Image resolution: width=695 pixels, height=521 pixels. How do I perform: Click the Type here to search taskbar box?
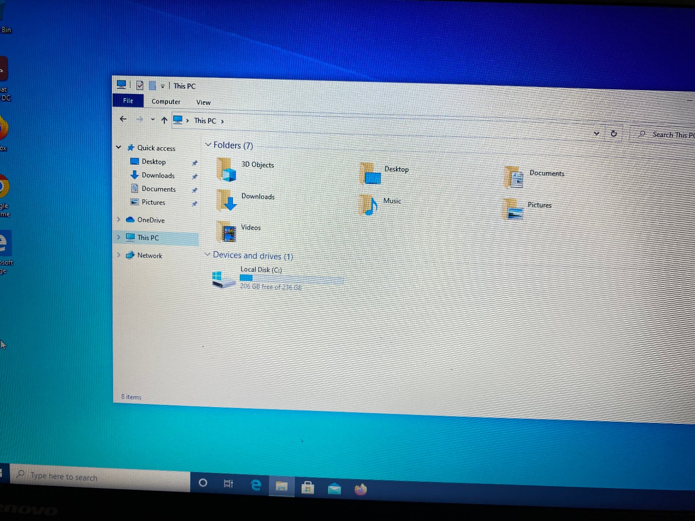(x=100, y=478)
